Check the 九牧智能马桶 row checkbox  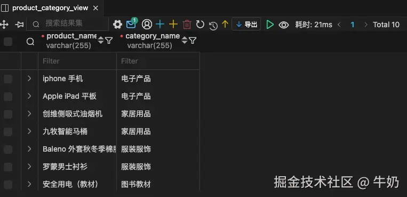click(x=8, y=131)
